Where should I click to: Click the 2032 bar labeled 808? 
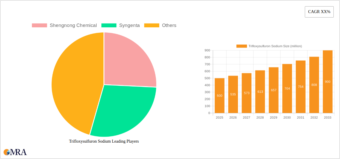(x=314, y=85)
